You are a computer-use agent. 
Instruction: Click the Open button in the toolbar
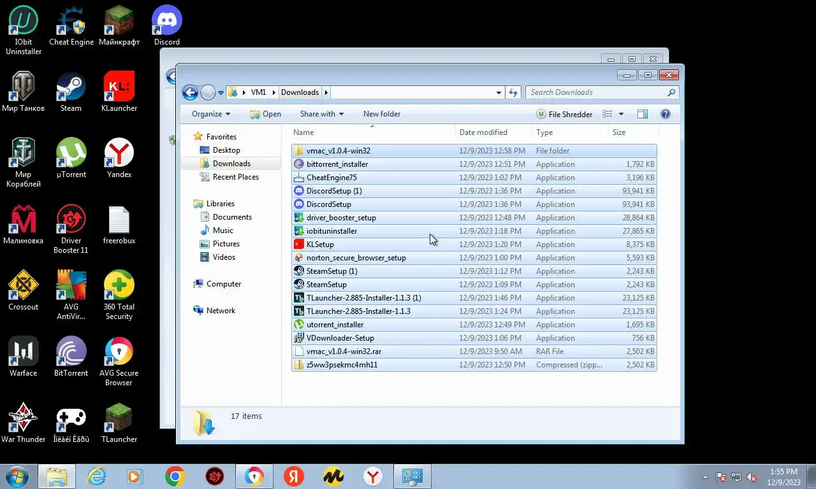(265, 114)
